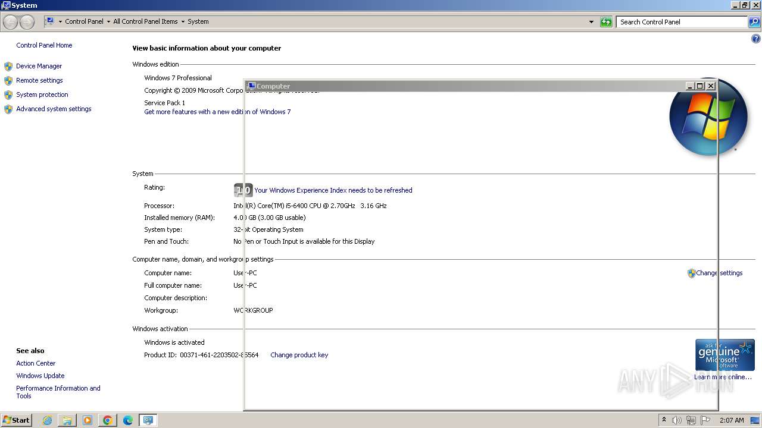This screenshot has width=762, height=428.
Task: Click the volume speaker tray icon
Action: tap(676, 420)
